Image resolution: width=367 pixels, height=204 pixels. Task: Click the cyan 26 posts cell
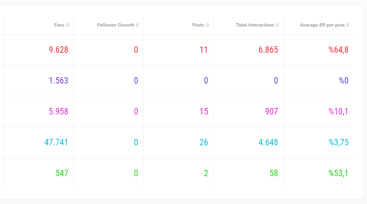pyautogui.click(x=204, y=143)
